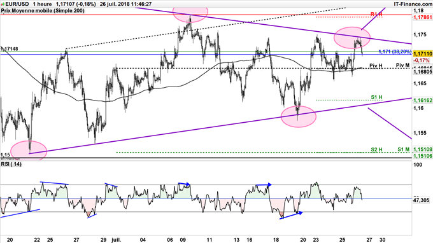The image size is (433, 243).
Task: Click the 1,175 price axis label
Action: (x=420, y=34)
